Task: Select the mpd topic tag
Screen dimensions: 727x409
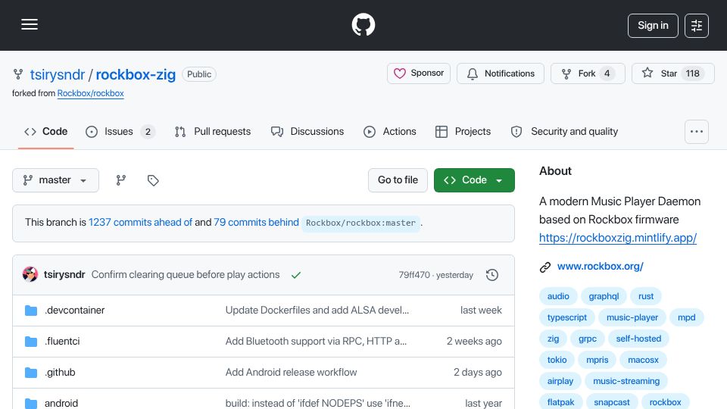Action: 687,317
